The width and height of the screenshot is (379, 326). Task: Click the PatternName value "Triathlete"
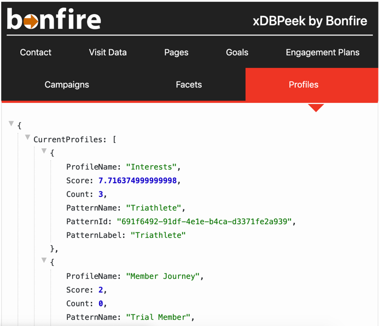(x=154, y=208)
